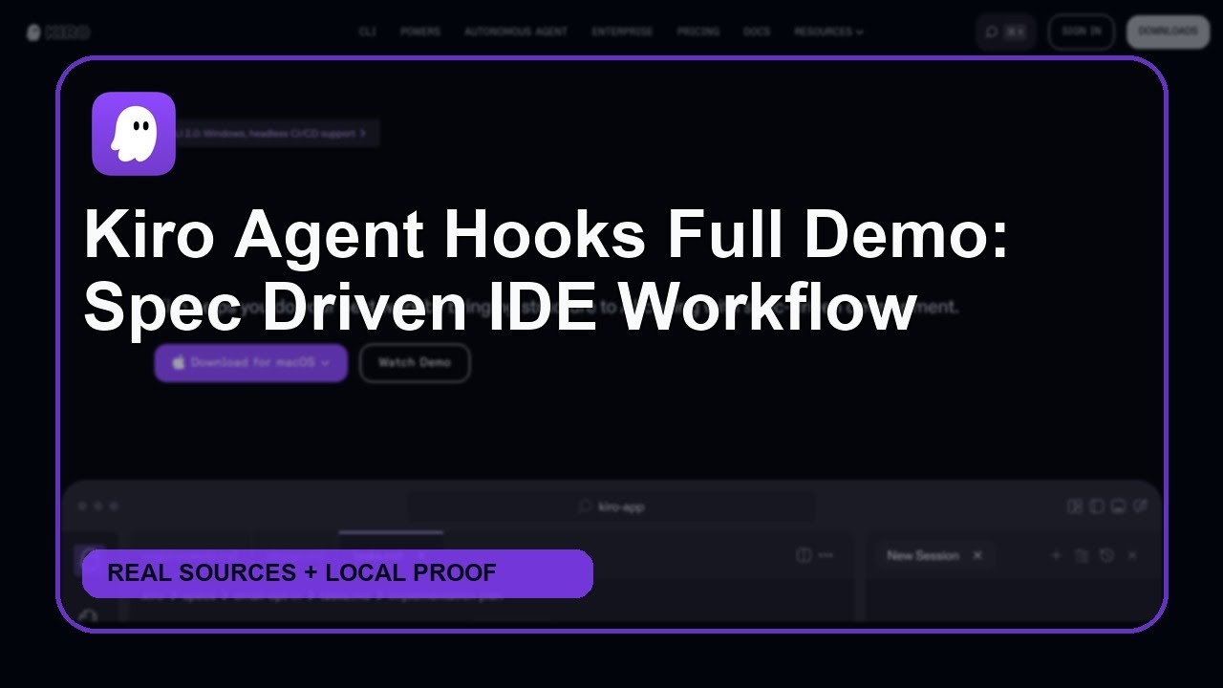This screenshot has height=688, width=1223.
Task: Click Download for macOS button
Action: [251, 363]
